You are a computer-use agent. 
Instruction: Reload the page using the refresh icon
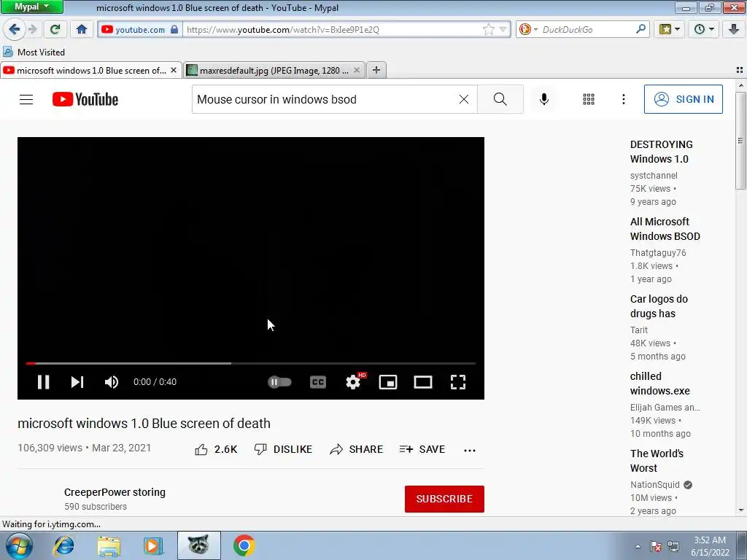55,29
